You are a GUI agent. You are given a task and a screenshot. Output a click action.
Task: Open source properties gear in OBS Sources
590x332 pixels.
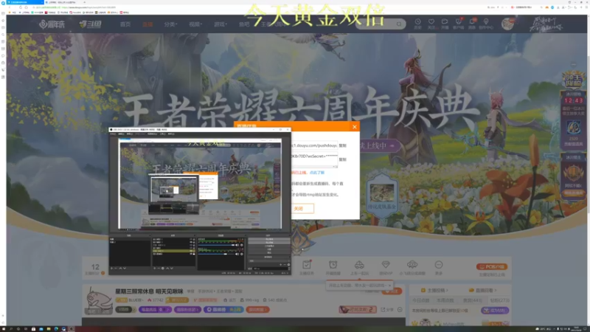(x=163, y=269)
